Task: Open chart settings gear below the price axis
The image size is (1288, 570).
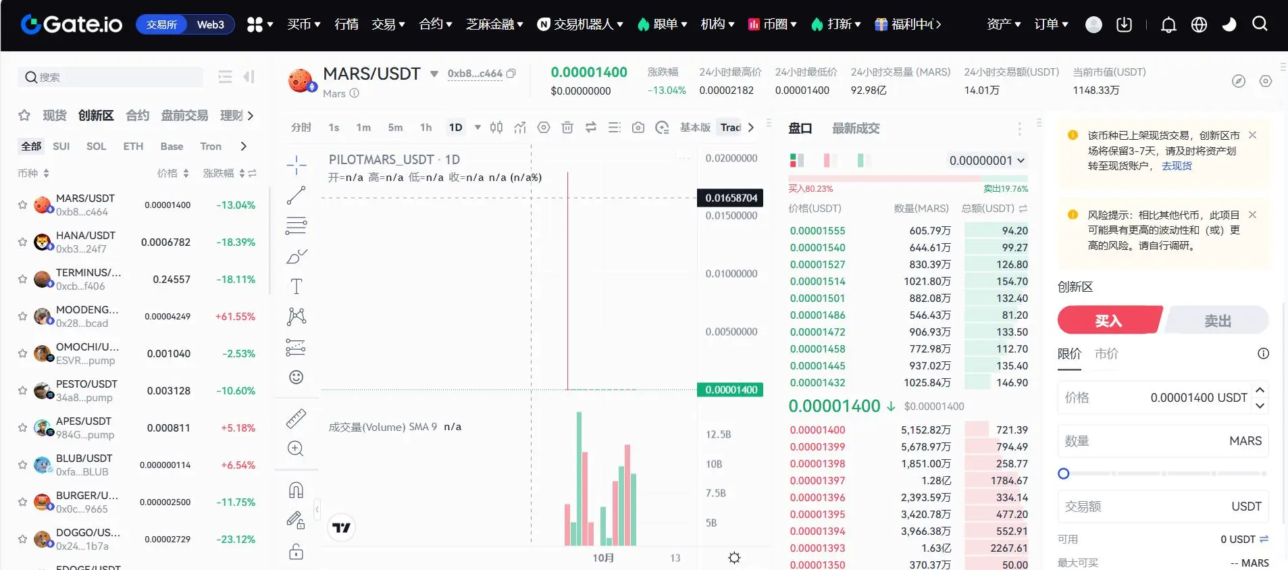Action: [734, 558]
